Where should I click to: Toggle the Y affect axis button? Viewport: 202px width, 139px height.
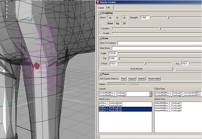click(x=117, y=18)
